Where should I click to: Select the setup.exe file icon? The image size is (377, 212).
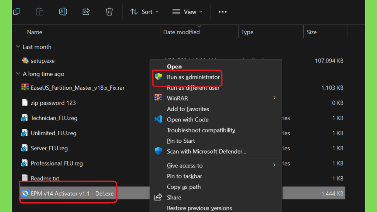[x=25, y=61]
